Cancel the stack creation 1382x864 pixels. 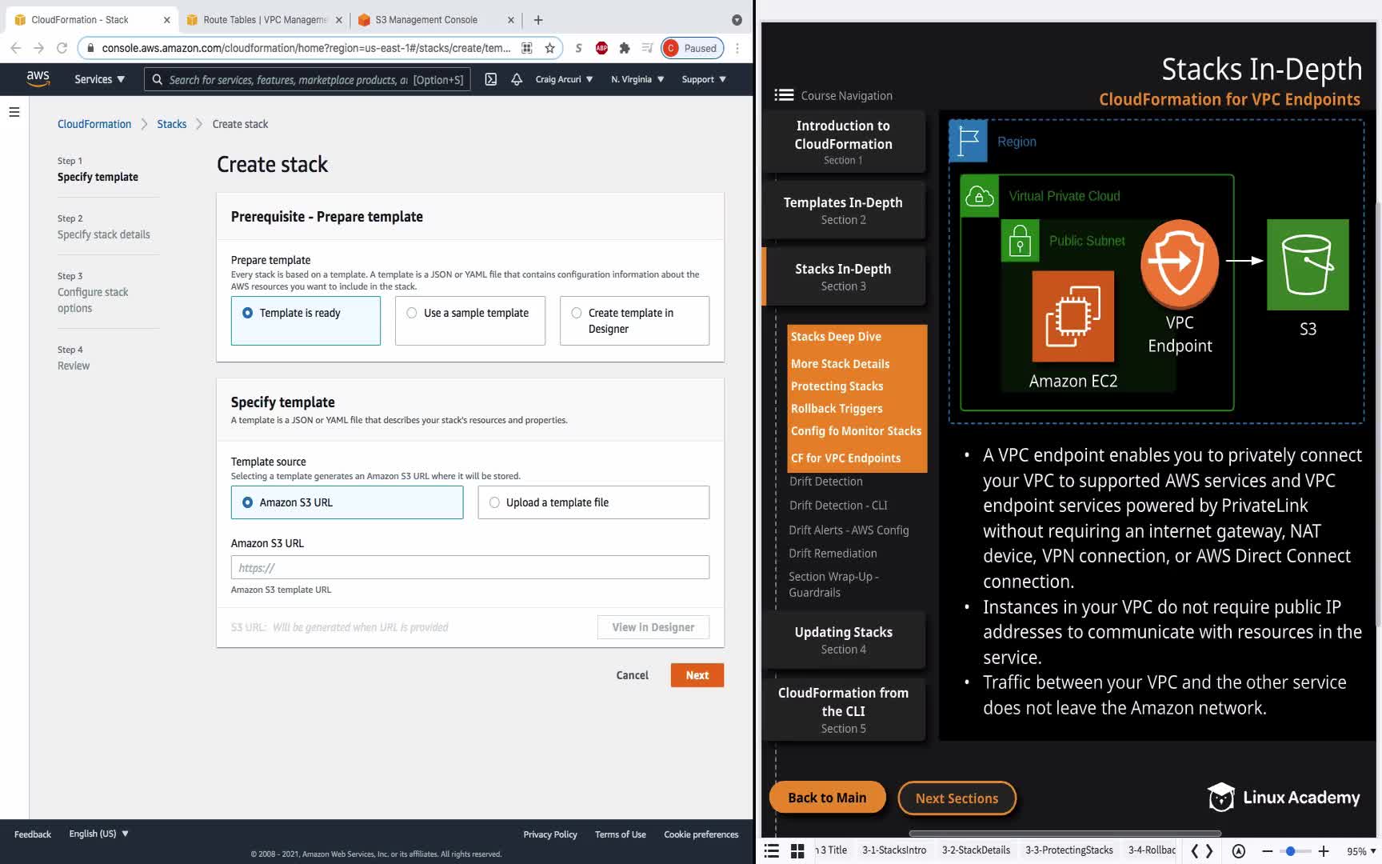coord(632,675)
